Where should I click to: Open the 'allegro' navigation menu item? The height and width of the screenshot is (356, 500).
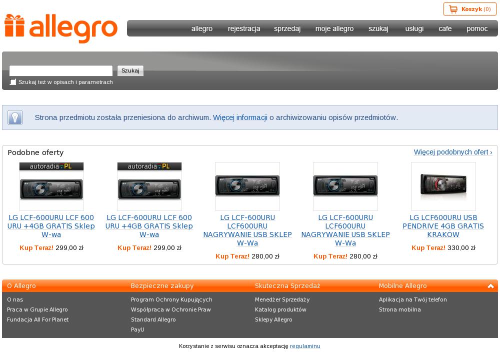[x=202, y=28]
